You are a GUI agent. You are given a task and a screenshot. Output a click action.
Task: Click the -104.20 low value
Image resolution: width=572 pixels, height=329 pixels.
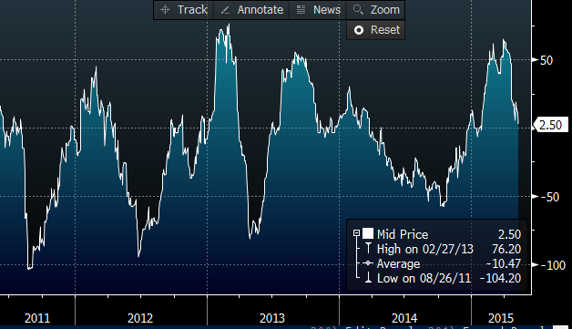[501, 278]
